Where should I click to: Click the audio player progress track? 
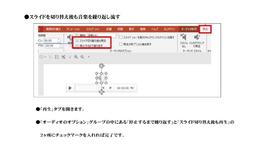coord(86,88)
